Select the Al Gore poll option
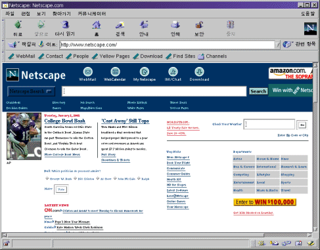The height and width of the screenshot is (250, 320). tap(98, 178)
